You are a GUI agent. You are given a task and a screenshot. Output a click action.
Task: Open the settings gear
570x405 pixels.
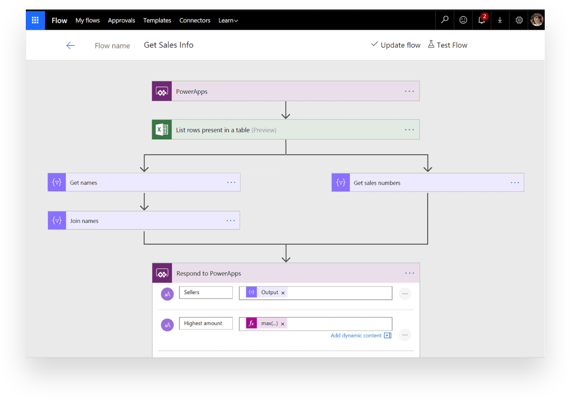(519, 20)
